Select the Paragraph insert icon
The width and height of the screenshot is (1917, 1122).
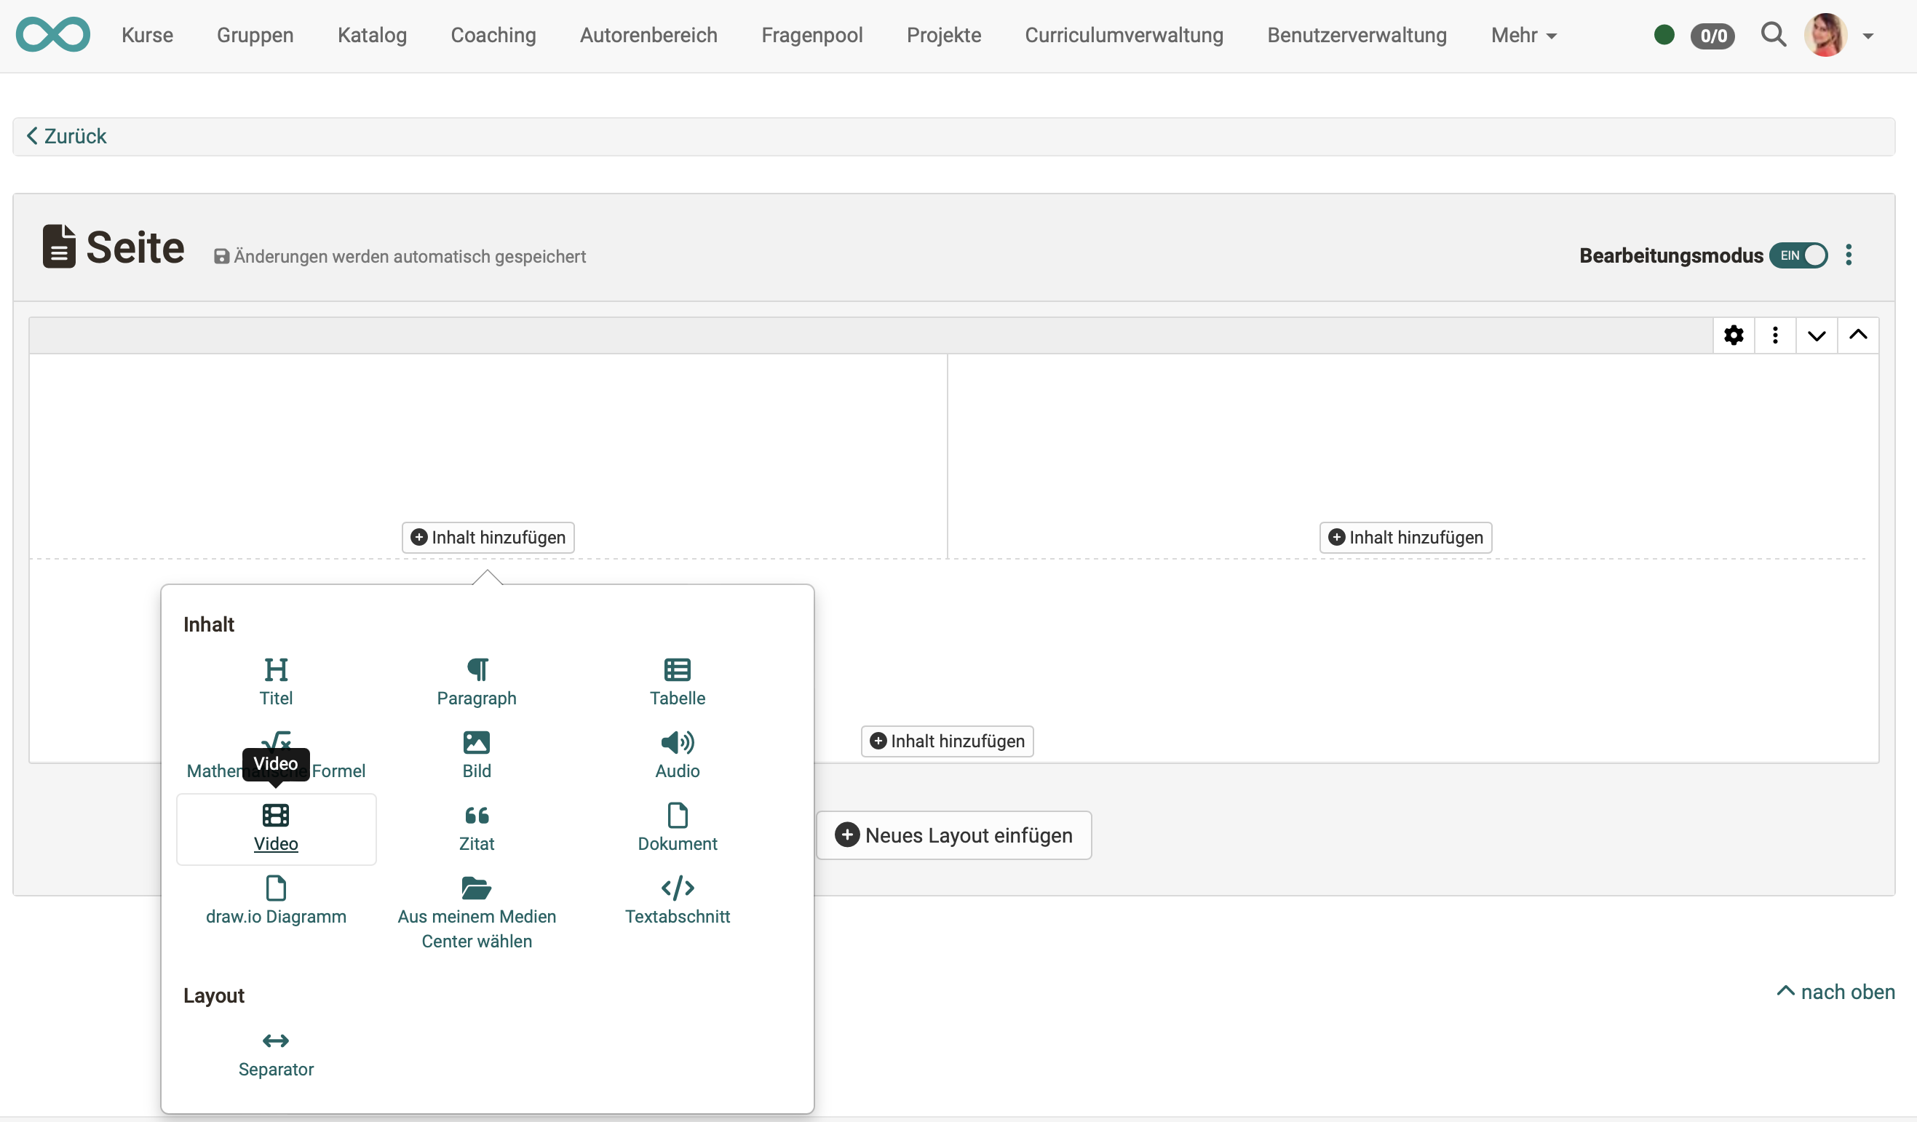(475, 680)
